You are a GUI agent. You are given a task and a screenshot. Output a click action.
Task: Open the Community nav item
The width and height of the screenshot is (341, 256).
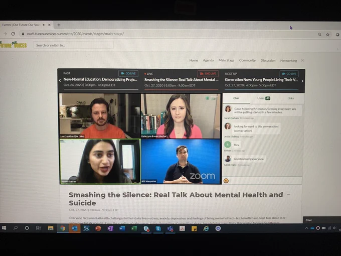[x=247, y=60]
